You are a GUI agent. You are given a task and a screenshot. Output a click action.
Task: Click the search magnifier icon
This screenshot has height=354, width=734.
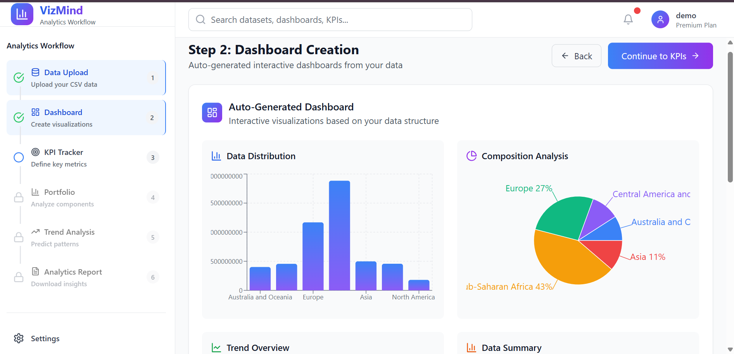(x=200, y=19)
